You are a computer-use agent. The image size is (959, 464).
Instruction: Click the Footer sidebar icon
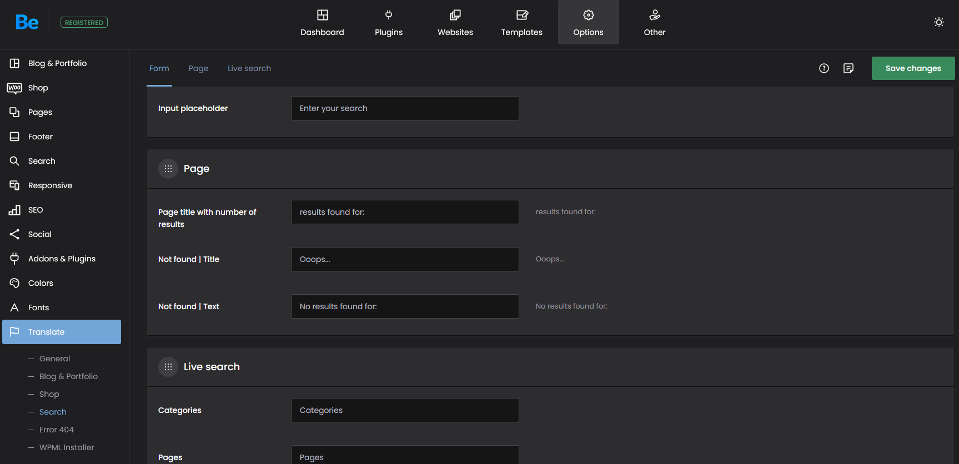coord(14,137)
